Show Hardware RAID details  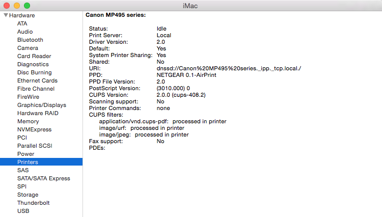point(38,113)
